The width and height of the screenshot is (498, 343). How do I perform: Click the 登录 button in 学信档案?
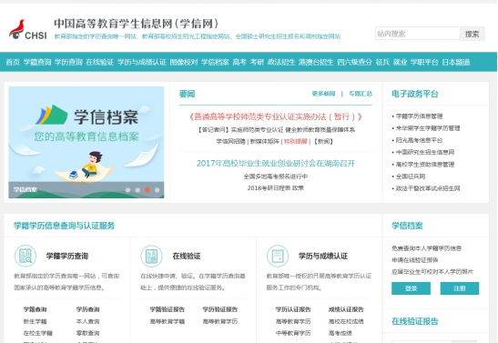(x=411, y=288)
